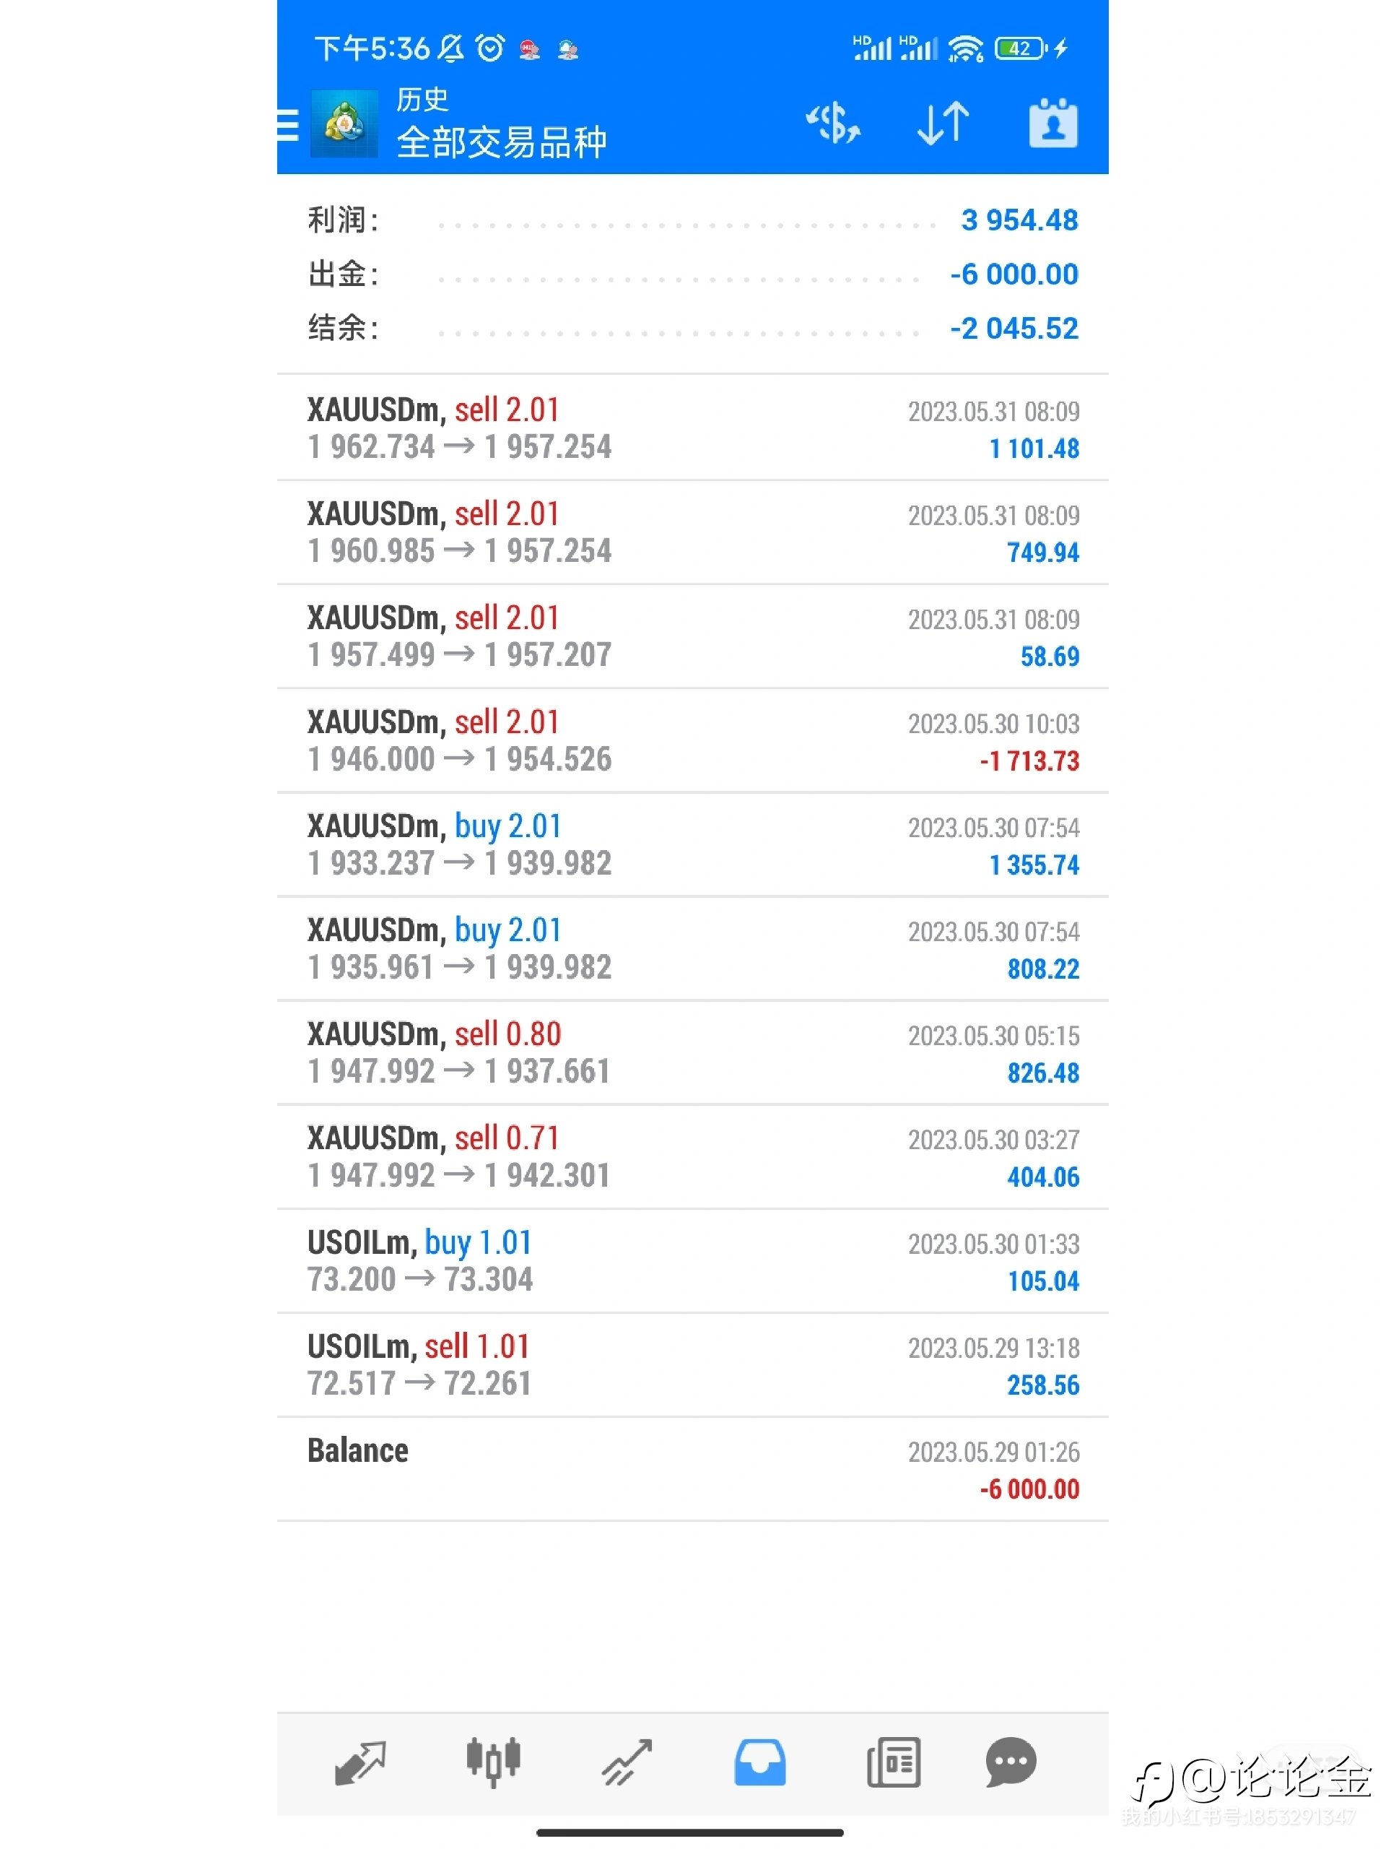This screenshot has height=1849, width=1386.
Task: Open Trade tab trending arrow icon
Action: [627, 1762]
